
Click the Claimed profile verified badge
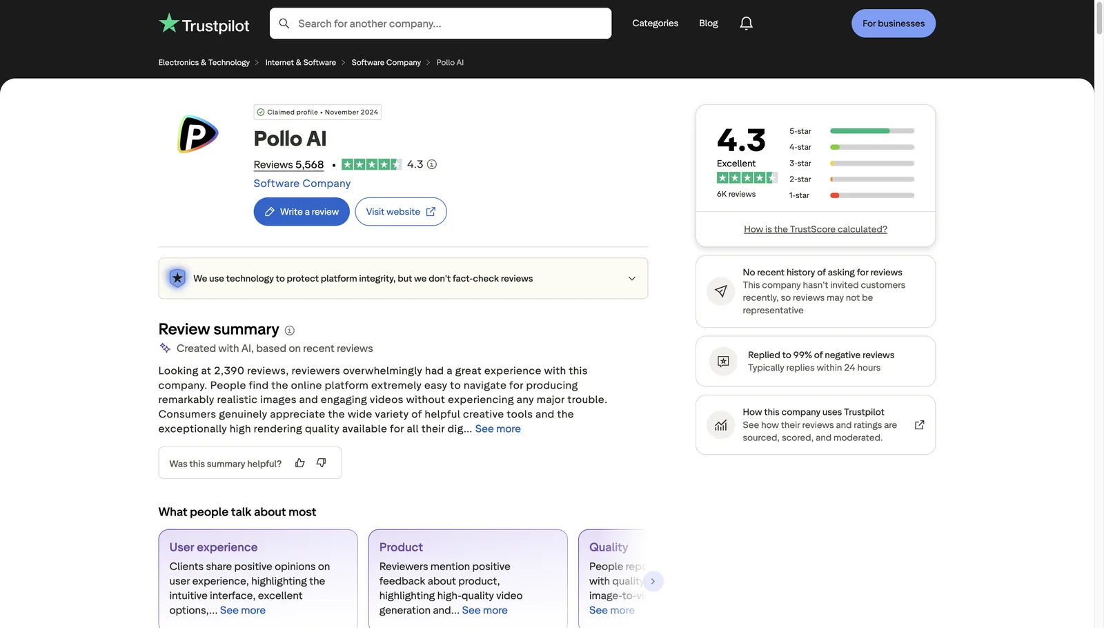click(x=317, y=112)
